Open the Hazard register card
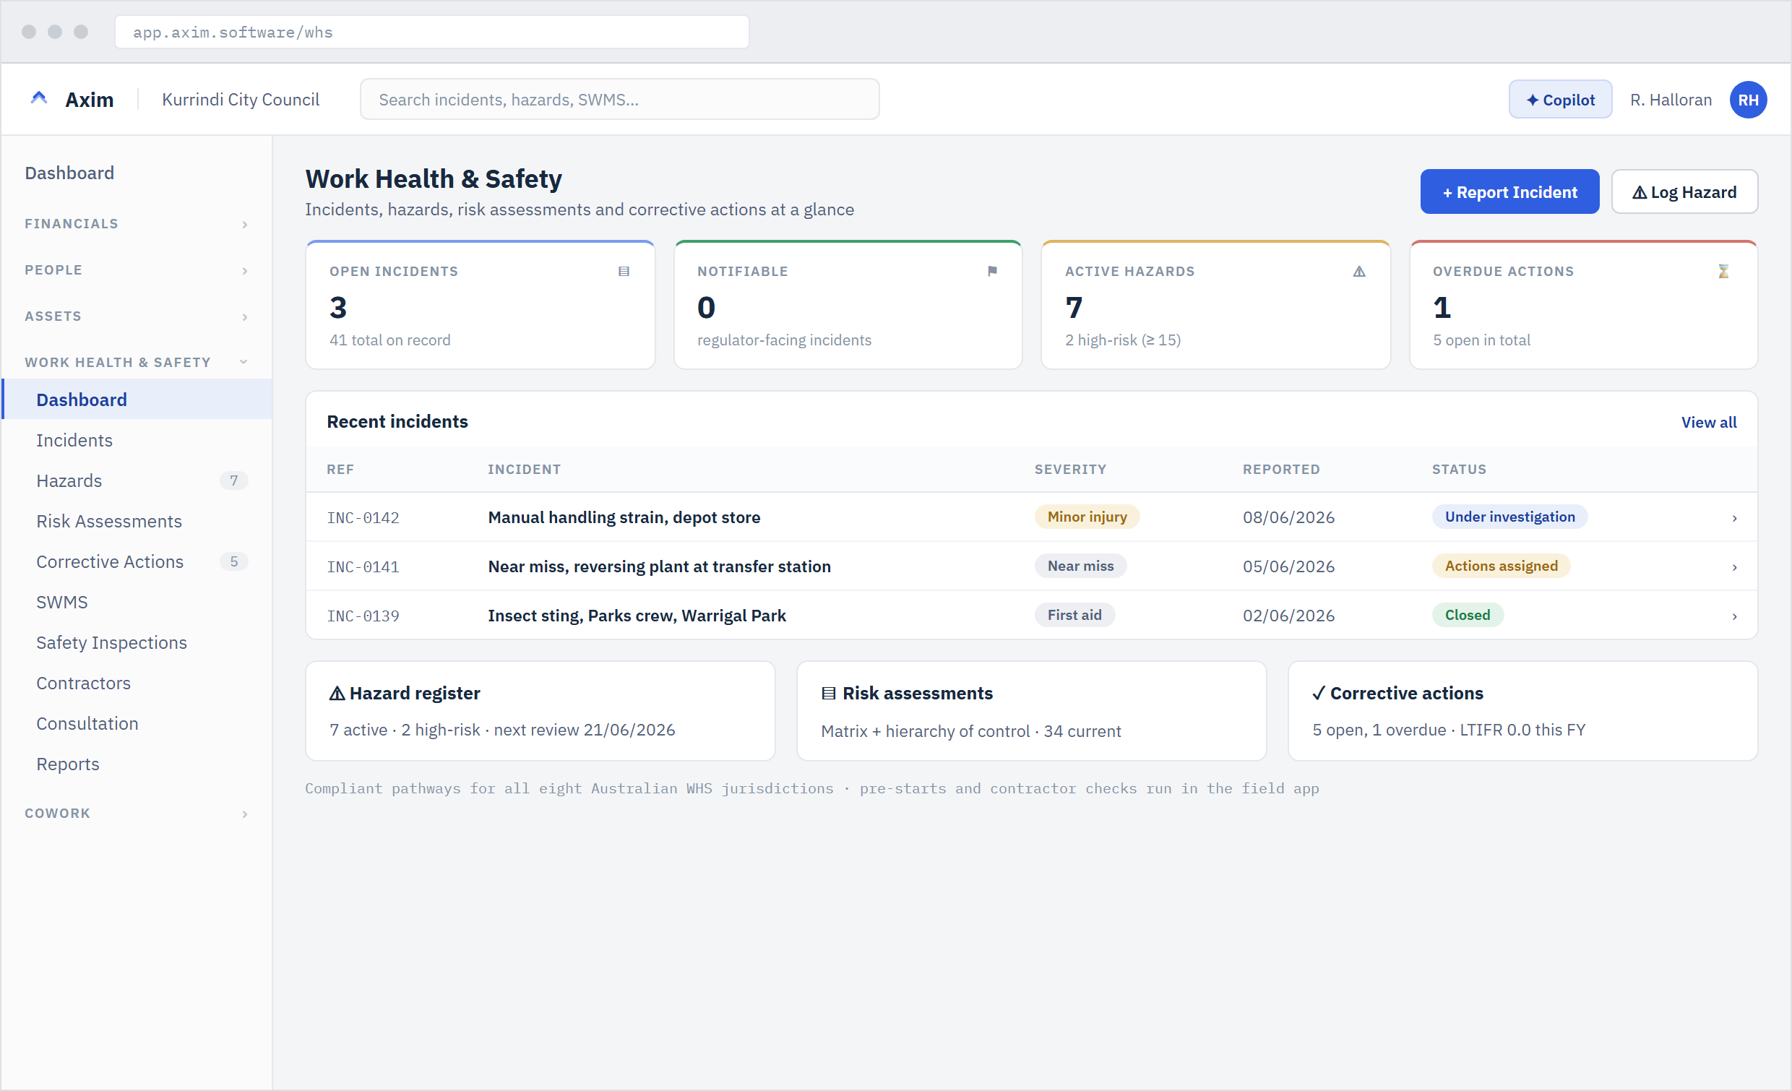The height and width of the screenshot is (1091, 1792). pos(540,711)
